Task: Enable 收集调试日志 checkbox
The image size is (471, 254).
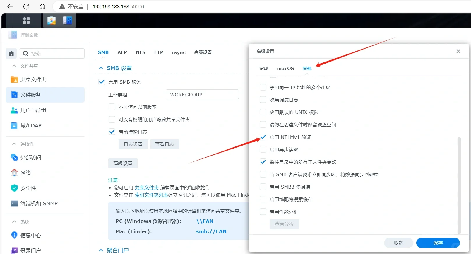Action: pos(263,100)
